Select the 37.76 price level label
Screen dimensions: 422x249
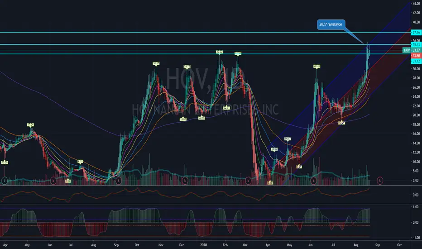click(x=417, y=33)
